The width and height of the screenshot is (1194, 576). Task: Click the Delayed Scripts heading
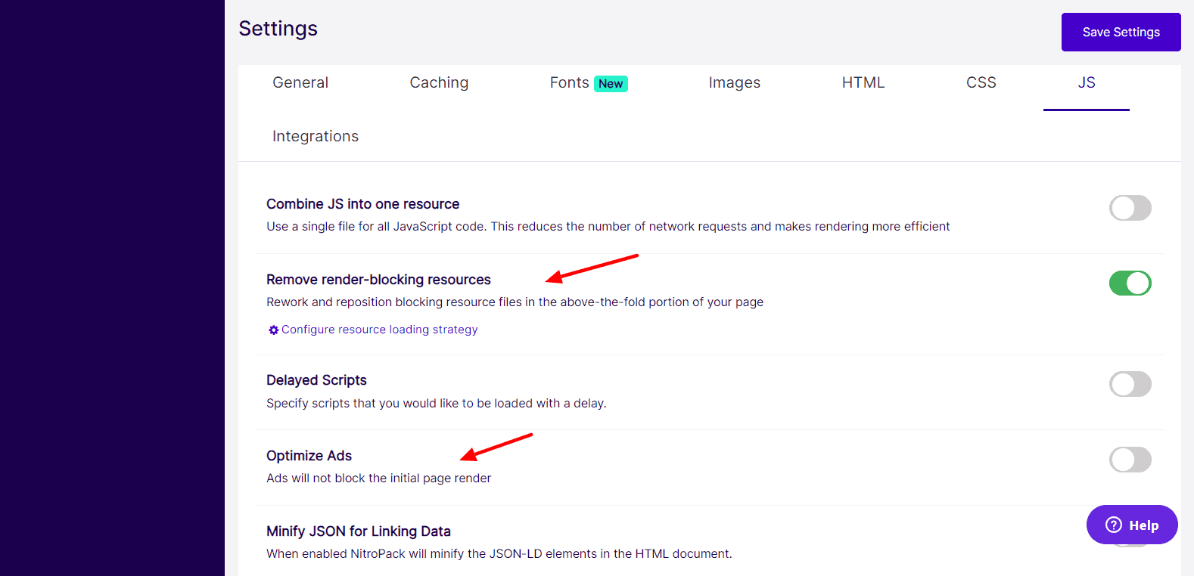pyautogui.click(x=316, y=380)
